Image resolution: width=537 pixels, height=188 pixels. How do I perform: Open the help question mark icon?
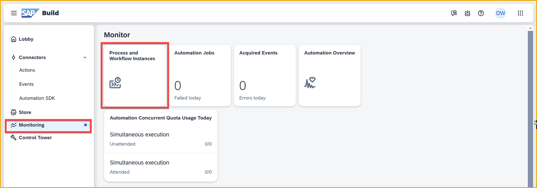click(481, 13)
